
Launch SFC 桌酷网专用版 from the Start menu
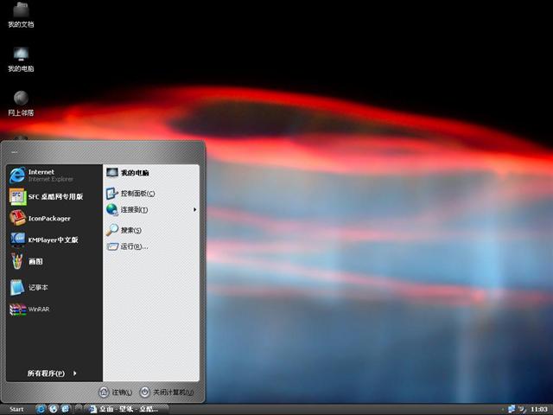click(x=54, y=196)
